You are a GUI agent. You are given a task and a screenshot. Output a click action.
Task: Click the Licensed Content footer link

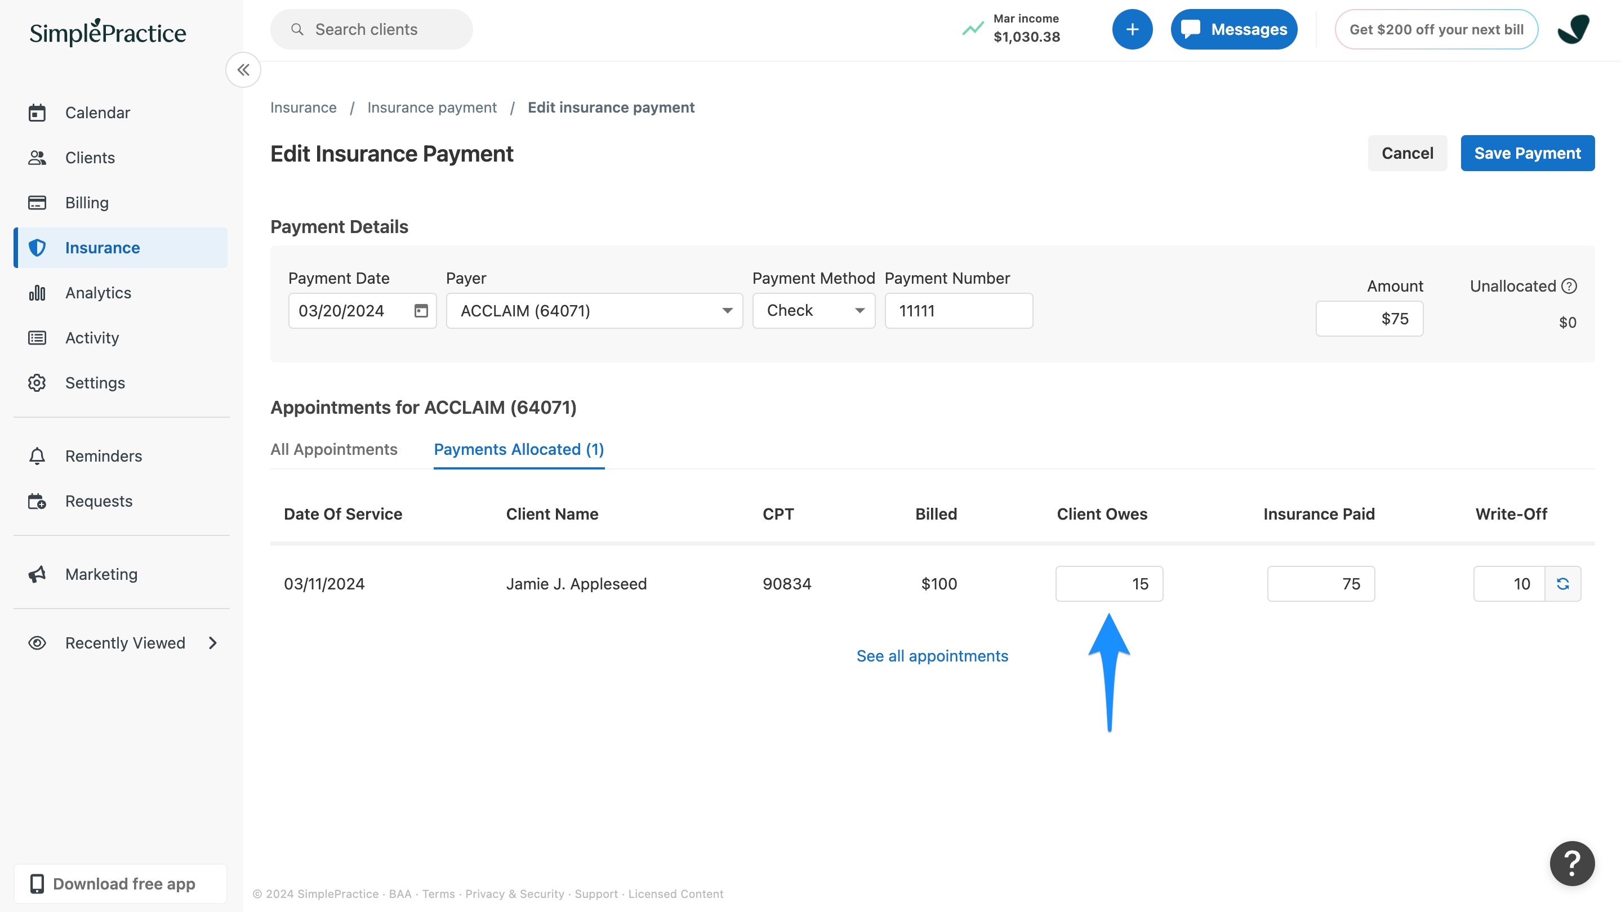click(x=676, y=894)
